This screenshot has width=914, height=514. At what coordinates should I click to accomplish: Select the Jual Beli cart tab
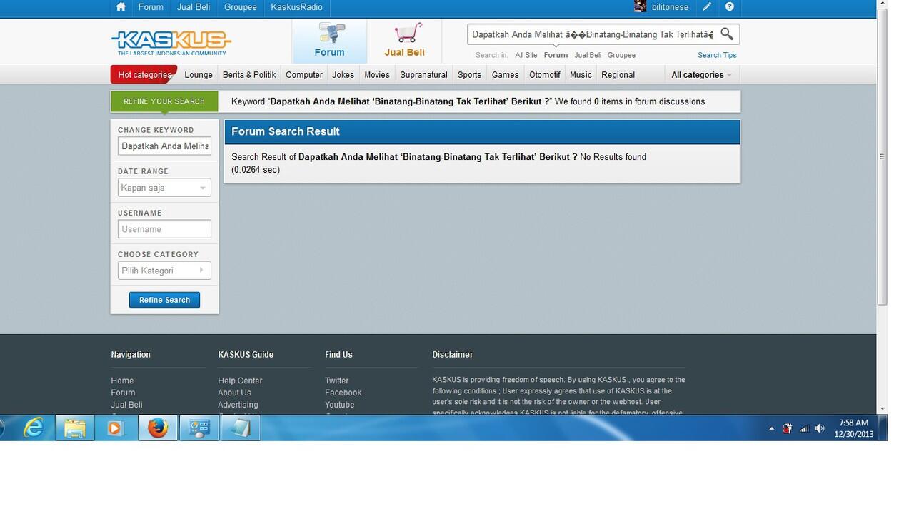405,41
